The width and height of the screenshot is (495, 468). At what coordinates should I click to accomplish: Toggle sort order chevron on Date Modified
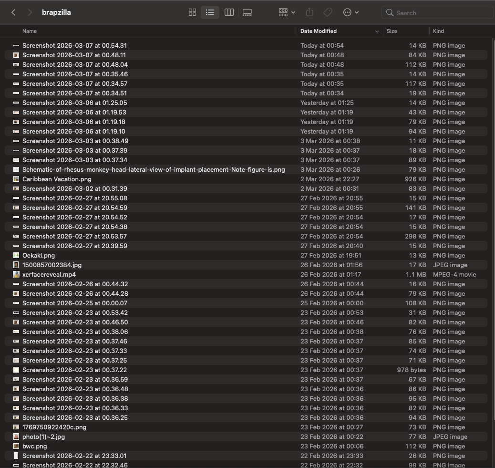[x=377, y=31]
